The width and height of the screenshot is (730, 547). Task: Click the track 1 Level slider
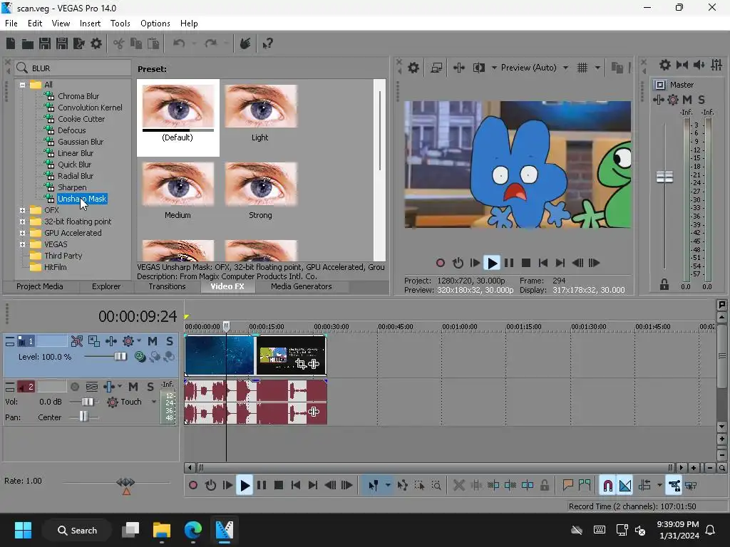coord(120,357)
